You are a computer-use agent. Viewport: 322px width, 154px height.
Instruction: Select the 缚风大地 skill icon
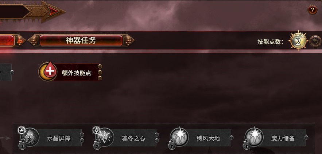(179, 137)
